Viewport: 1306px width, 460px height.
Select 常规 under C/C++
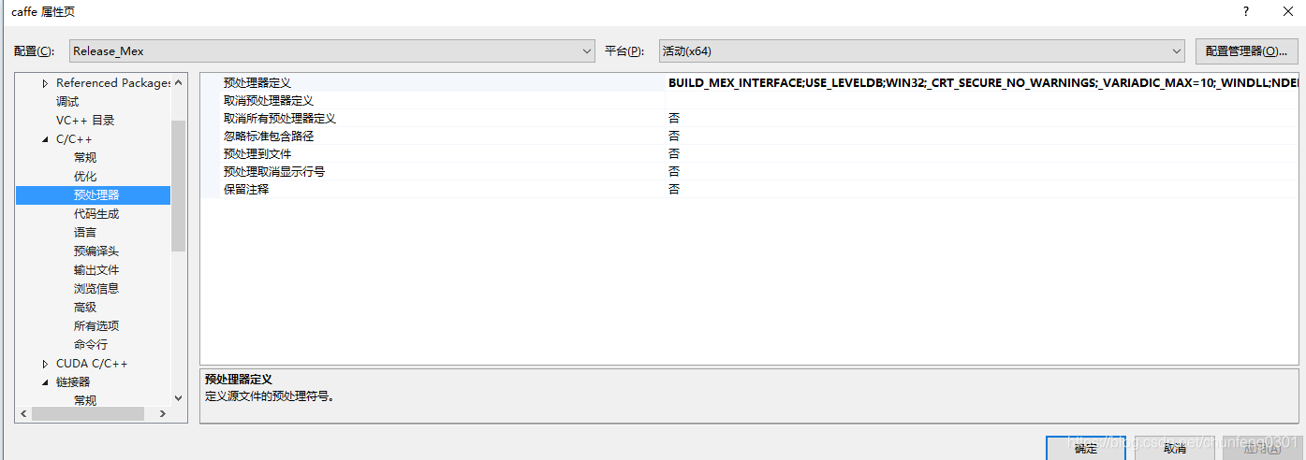point(85,158)
